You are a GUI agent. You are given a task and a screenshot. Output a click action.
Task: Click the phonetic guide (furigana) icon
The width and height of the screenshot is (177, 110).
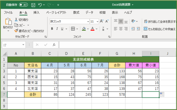[x=103, y=29]
